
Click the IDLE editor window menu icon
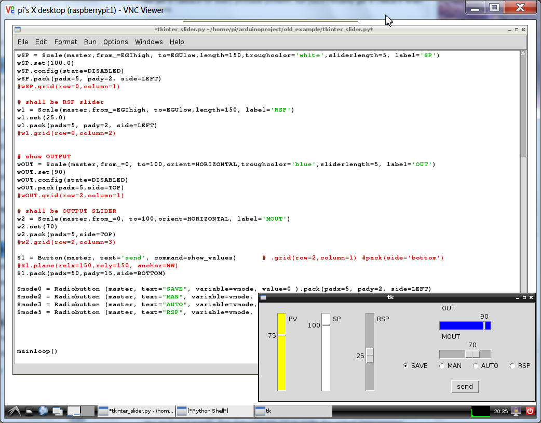click(x=17, y=30)
